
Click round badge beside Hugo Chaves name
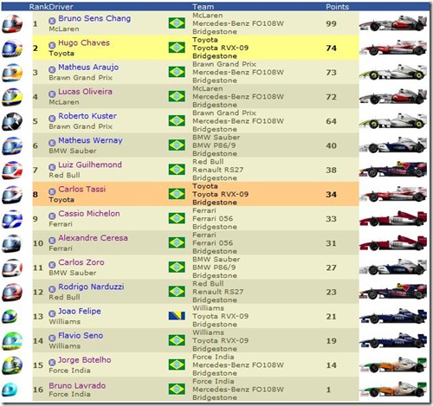click(x=52, y=45)
